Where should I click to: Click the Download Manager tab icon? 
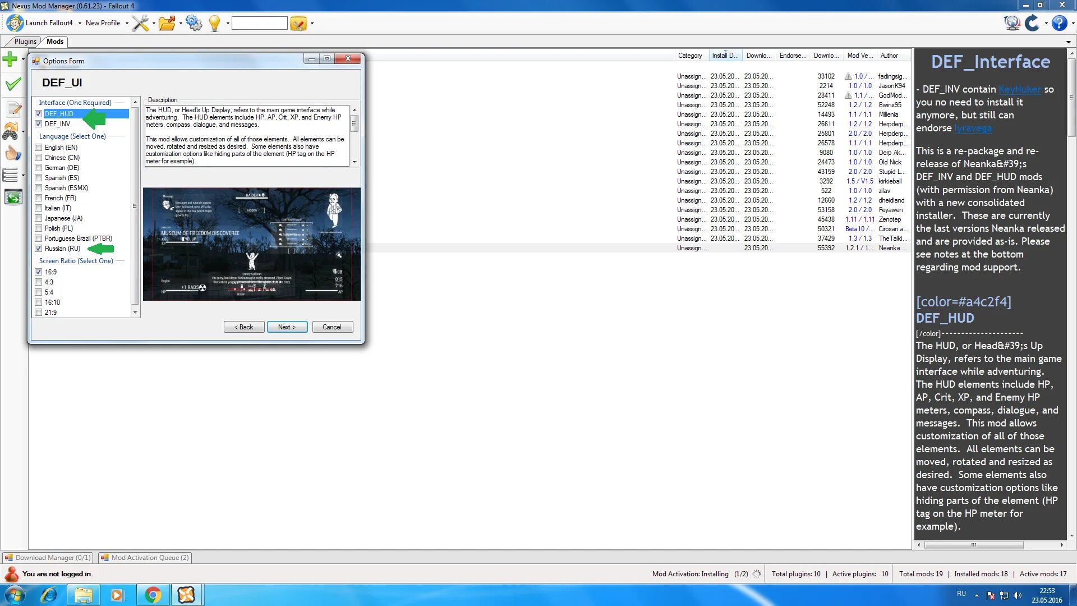(x=8, y=557)
